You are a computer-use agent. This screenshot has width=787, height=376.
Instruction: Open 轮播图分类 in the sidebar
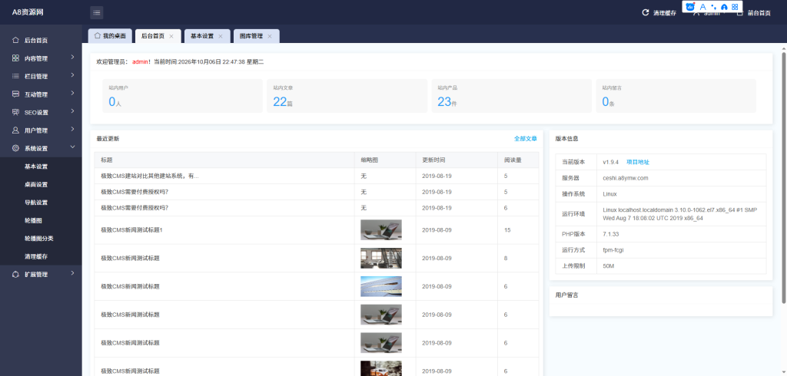click(41, 239)
